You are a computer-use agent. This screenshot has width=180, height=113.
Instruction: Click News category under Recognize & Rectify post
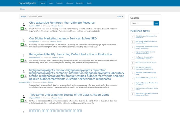click(x=55, y=58)
